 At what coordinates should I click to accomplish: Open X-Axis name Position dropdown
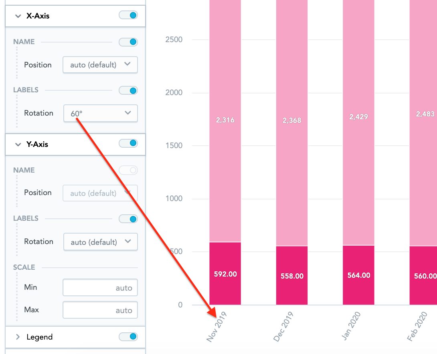pos(100,65)
